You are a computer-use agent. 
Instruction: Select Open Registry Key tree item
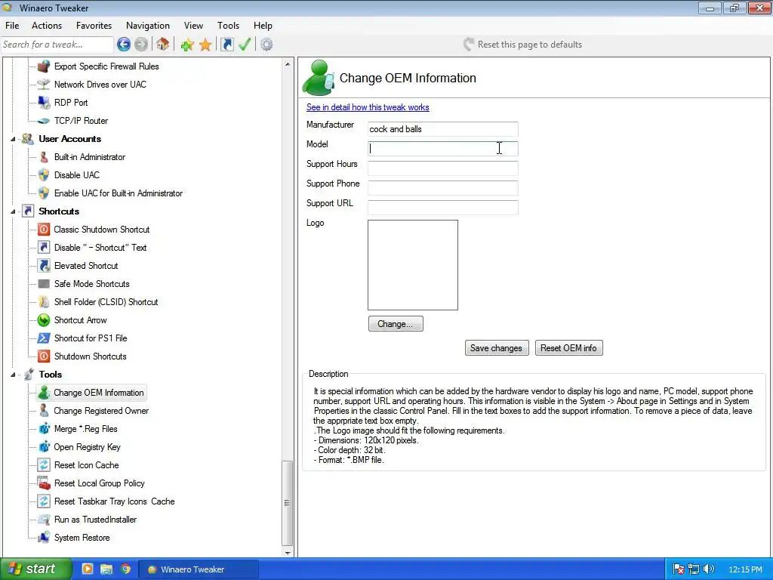tap(88, 447)
